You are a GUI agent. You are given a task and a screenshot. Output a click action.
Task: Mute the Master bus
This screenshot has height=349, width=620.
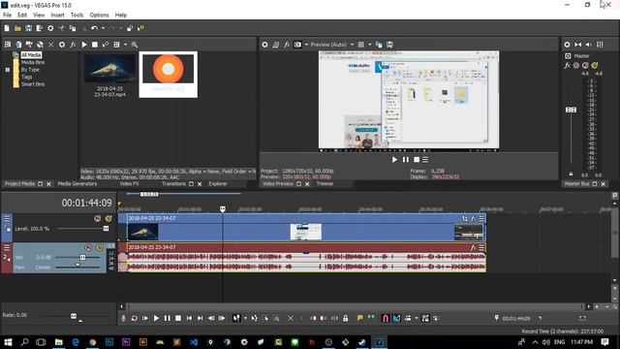[585, 65]
